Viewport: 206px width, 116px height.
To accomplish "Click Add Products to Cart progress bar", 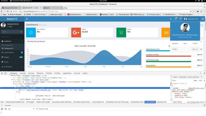I will pyautogui.click(x=158, y=51).
